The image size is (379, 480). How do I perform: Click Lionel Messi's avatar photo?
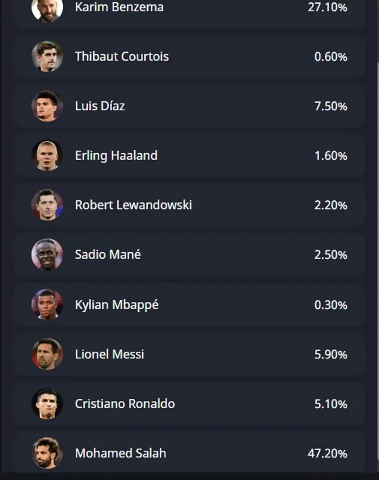tap(47, 354)
